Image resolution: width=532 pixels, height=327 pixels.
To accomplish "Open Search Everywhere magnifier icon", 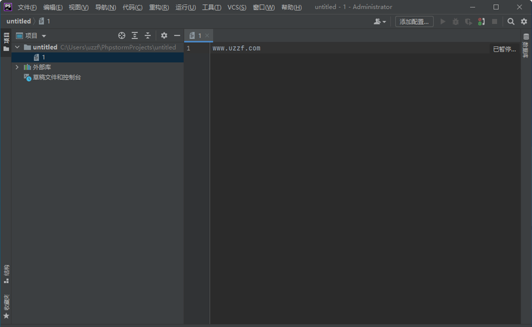I will 511,21.
